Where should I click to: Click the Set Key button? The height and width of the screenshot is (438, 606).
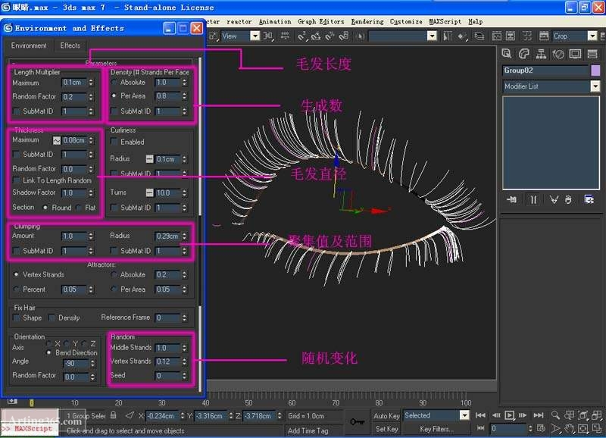click(386, 429)
